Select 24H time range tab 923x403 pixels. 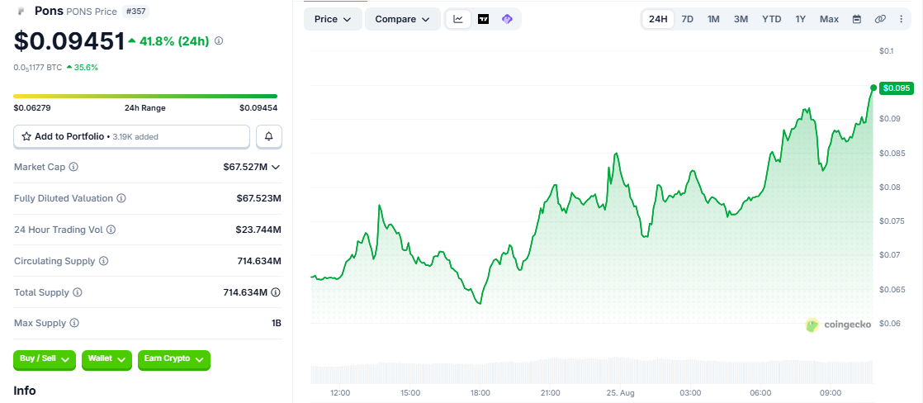(658, 19)
